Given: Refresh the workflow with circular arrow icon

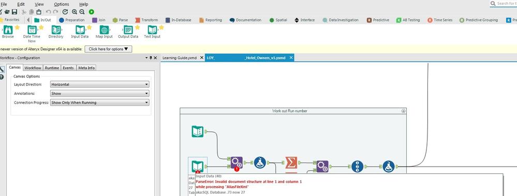Looking at the screenshot, I should tap(65, 12).
